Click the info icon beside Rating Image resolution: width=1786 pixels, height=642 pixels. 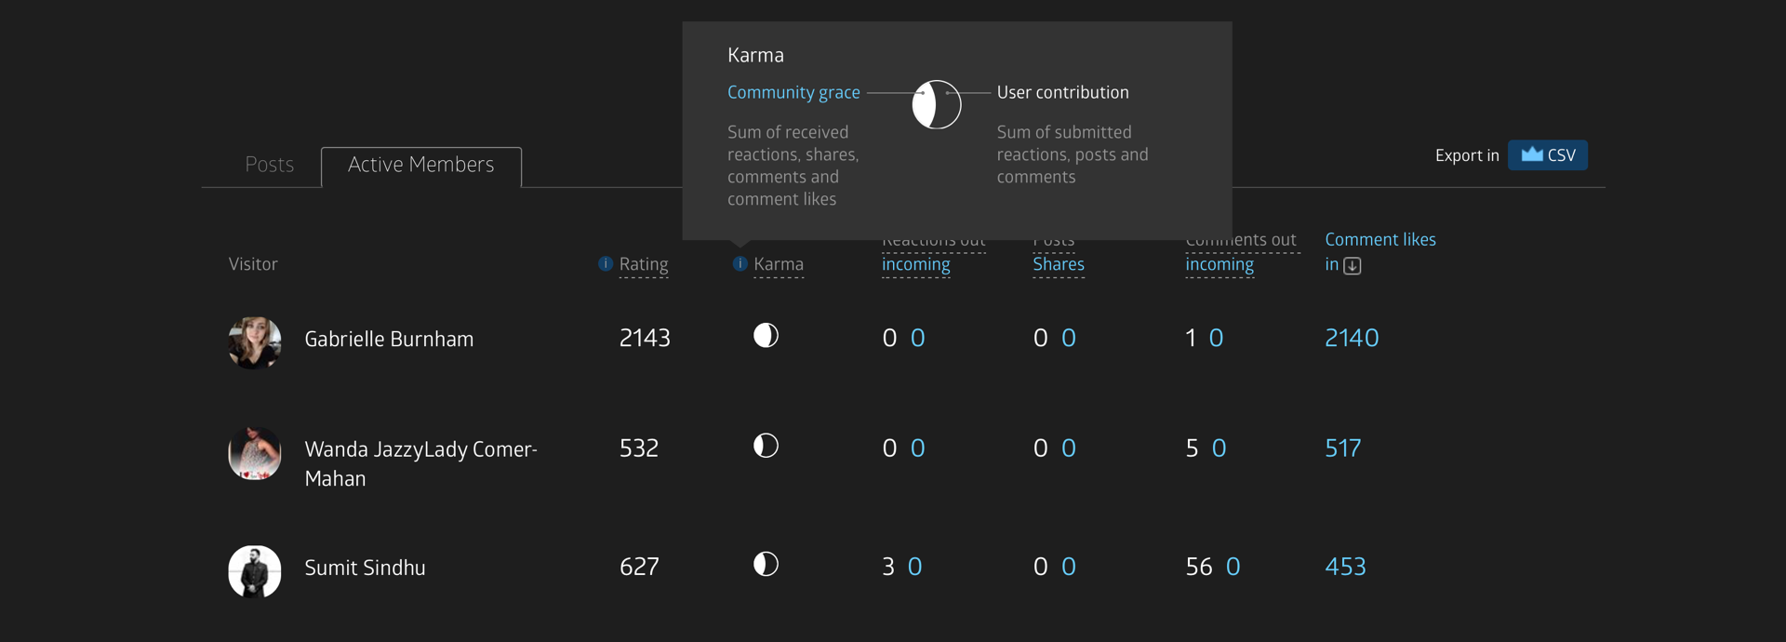(x=606, y=264)
